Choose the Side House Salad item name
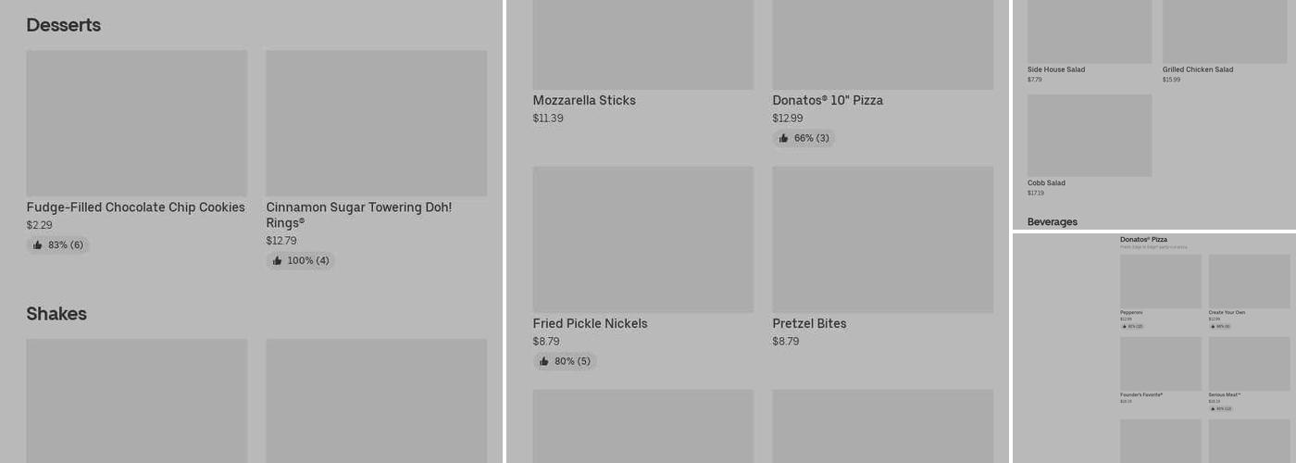The height and width of the screenshot is (463, 1296). [x=1056, y=69]
